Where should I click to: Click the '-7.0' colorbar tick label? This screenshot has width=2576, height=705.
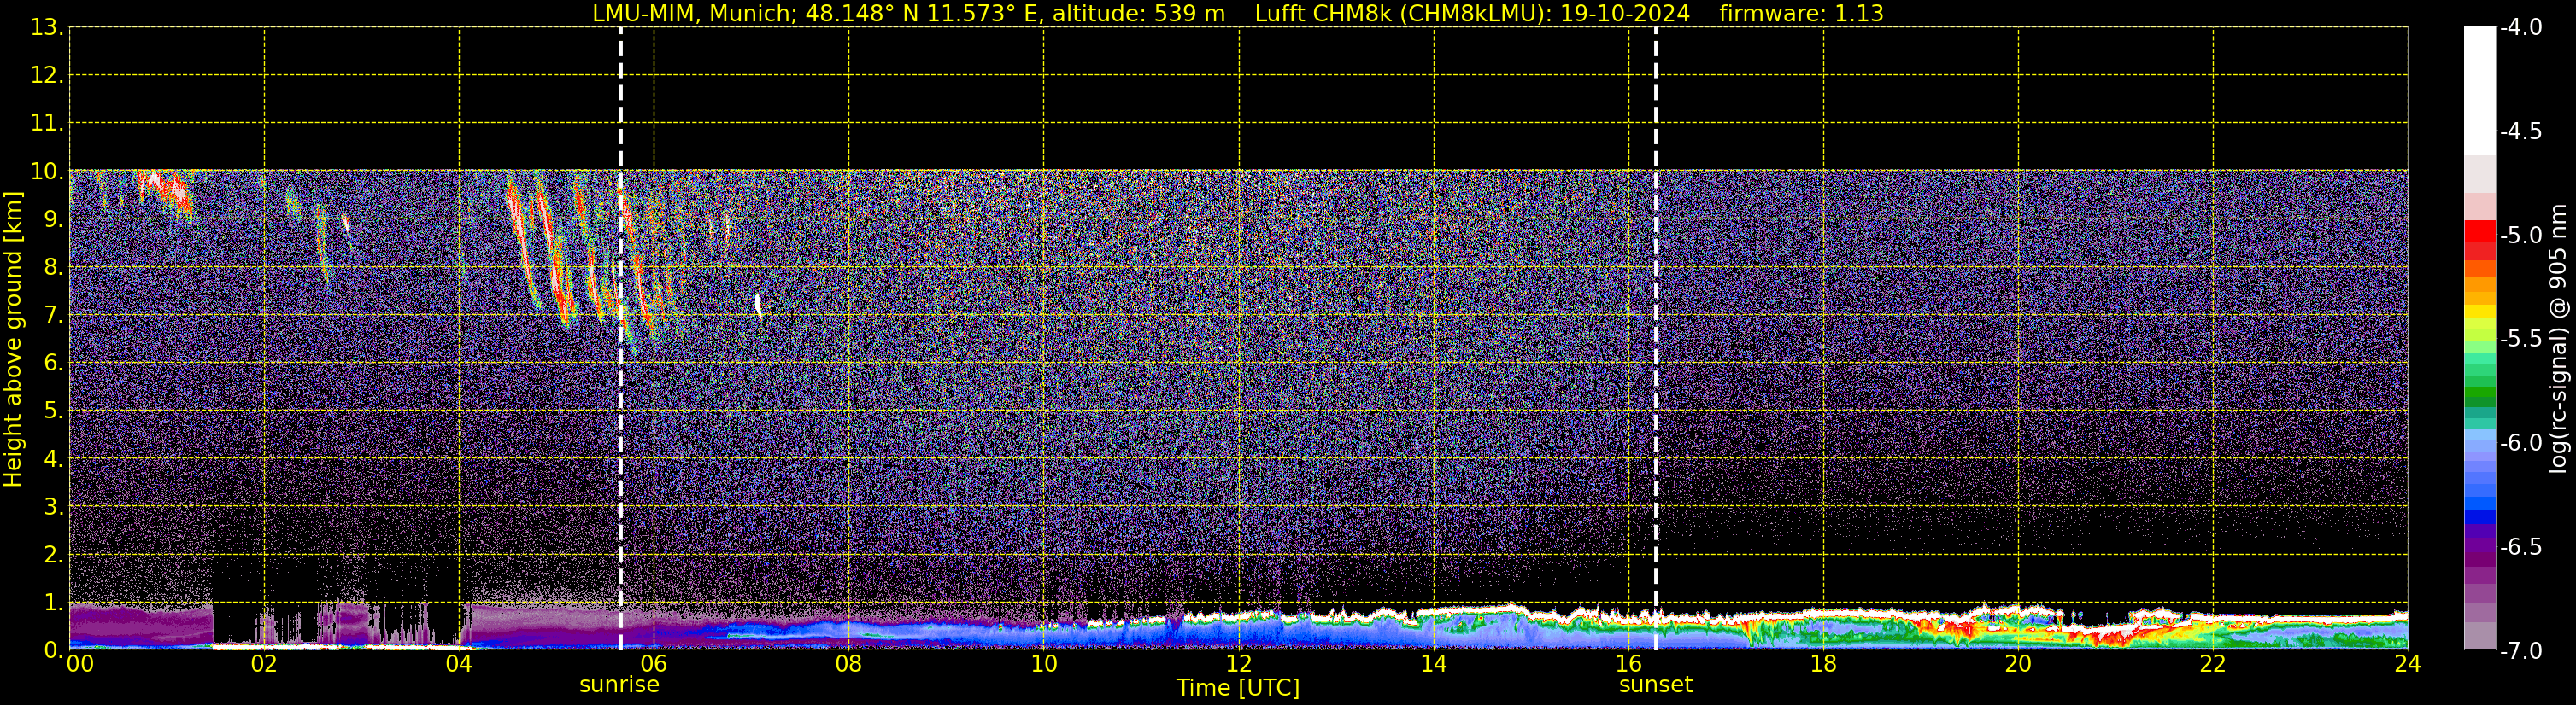2520,651
